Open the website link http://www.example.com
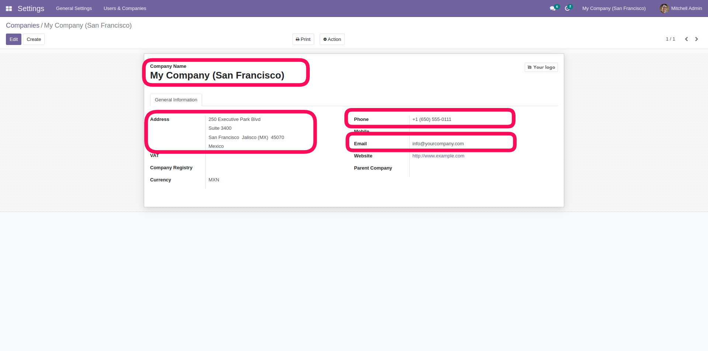The image size is (708, 351). coord(438,156)
